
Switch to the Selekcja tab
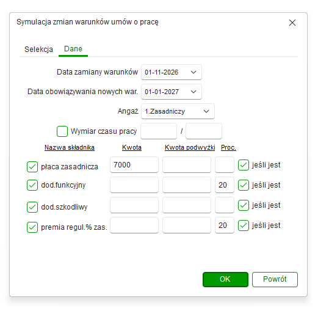(x=38, y=50)
